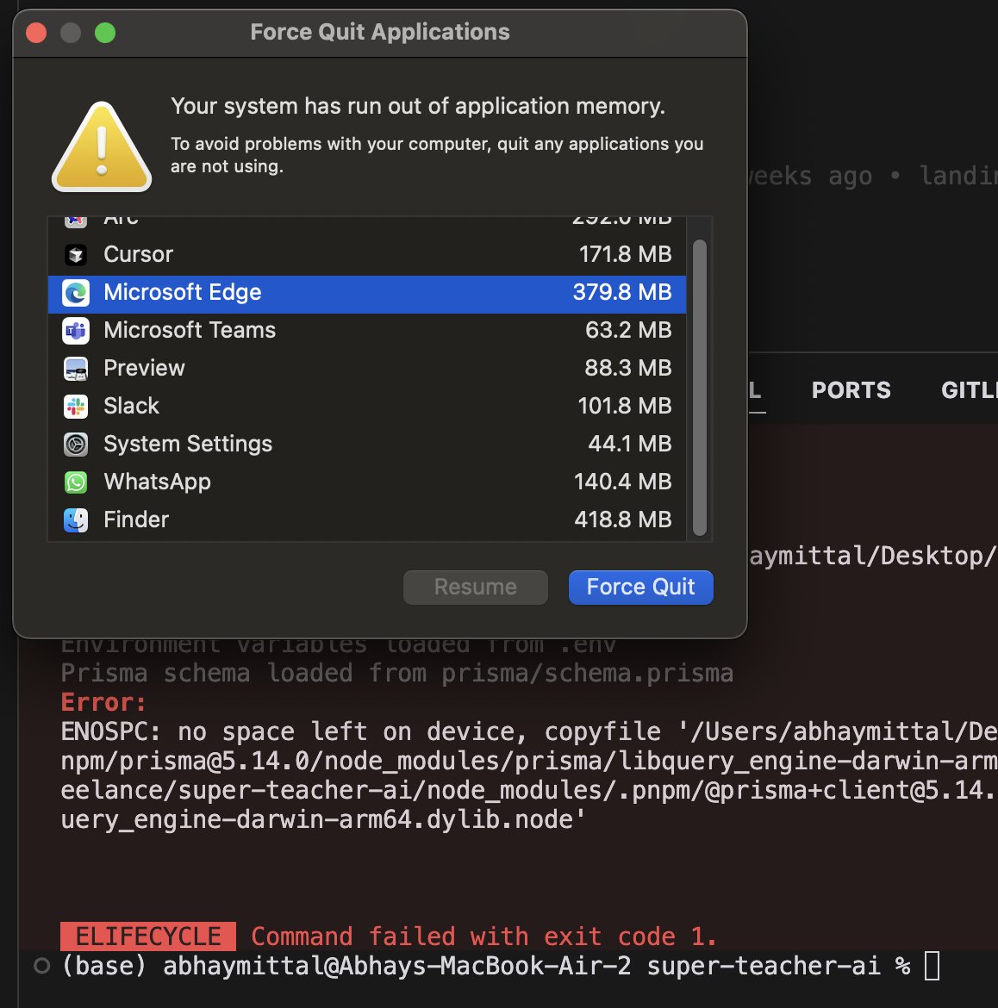Click the yellow warning triangle icon
This screenshot has height=1008, width=998.
[102, 147]
